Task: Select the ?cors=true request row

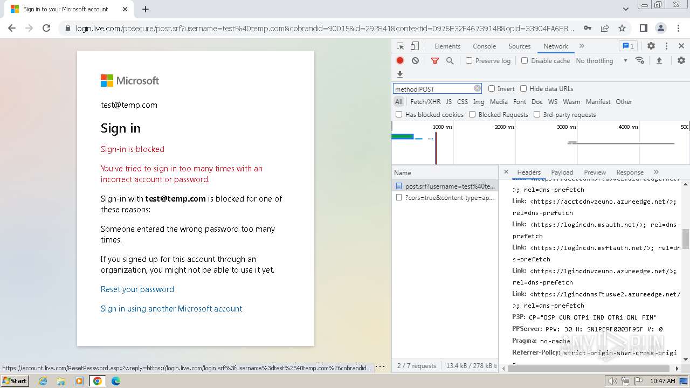Action: (x=445, y=198)
